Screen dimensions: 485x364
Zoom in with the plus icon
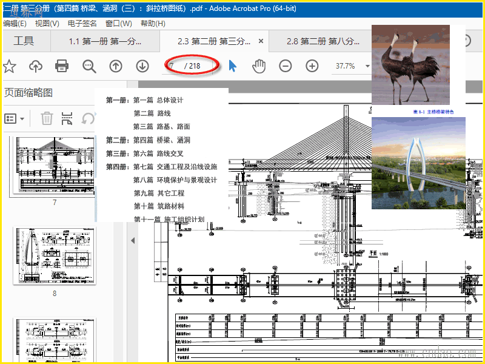[312, 66]
